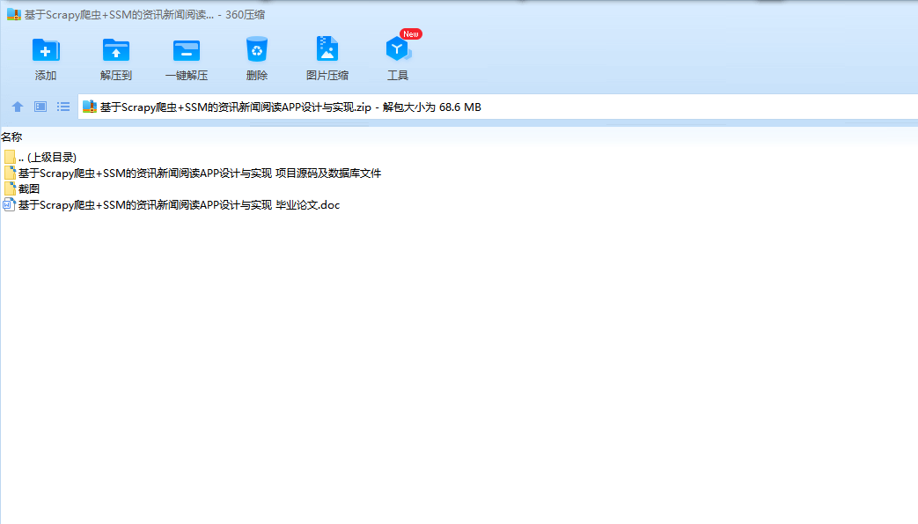Click the 名称 column header
Viewport: 918px width, 524px height.
(11, 137)
